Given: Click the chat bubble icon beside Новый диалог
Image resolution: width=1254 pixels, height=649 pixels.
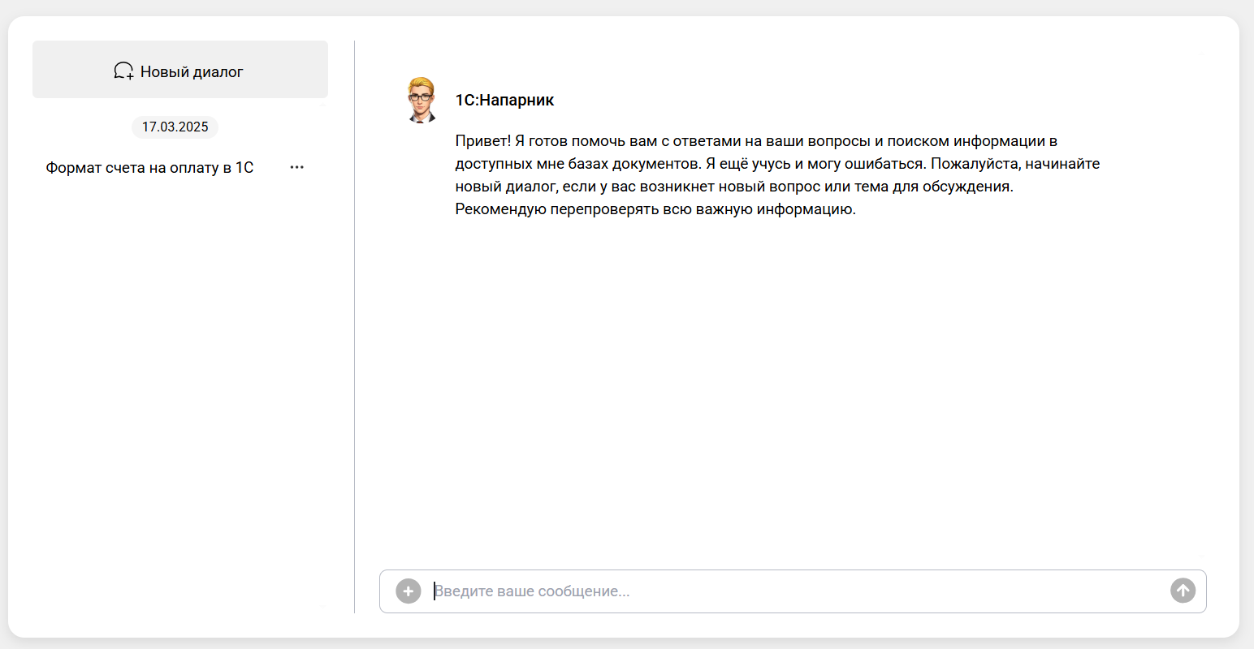Looking at the screenshot, I should click(123, 71).
